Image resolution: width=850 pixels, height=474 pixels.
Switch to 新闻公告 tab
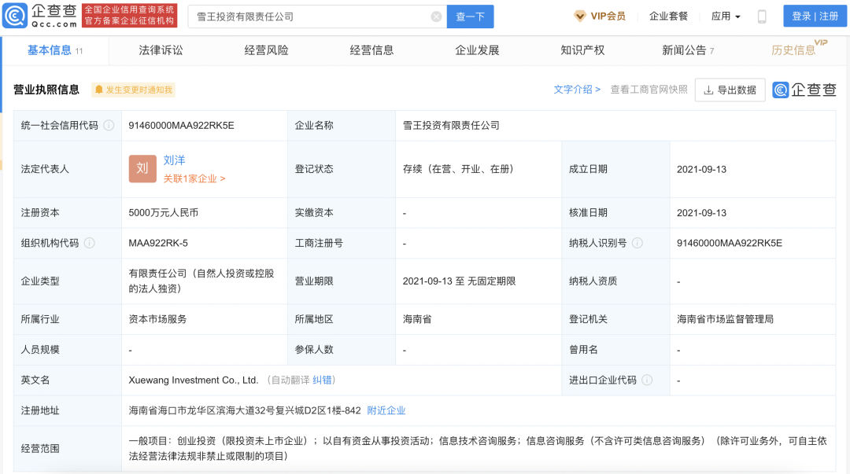[x=688, y=50]
